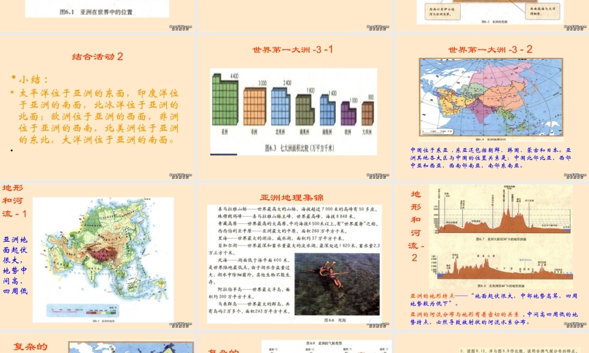Screen dimensions: 589x353
Task: Click the 图6.9 亚洲的气候类型 slide thumbnail
Action: (x=294, y=343)
